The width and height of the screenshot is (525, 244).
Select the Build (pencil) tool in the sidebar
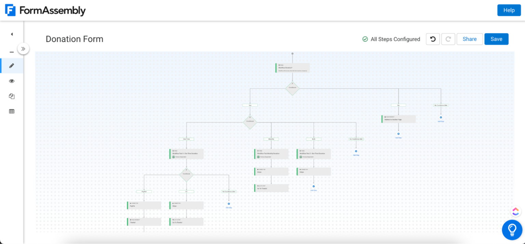(x=11, y=66)
